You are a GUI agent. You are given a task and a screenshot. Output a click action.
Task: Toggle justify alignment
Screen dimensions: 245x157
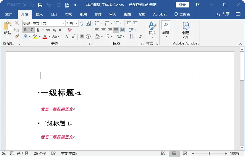point(116,30)
